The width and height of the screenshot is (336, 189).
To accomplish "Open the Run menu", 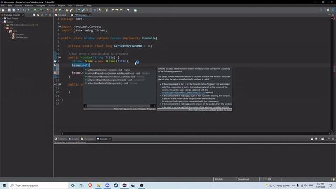I will click(x=70, y=6).
